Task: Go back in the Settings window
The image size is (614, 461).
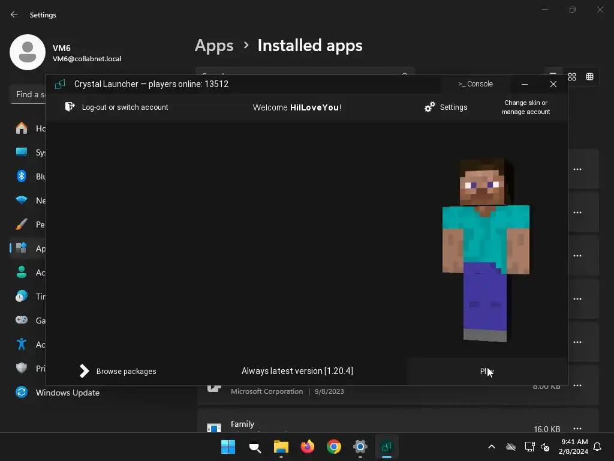Action: (x=14, y=14)
